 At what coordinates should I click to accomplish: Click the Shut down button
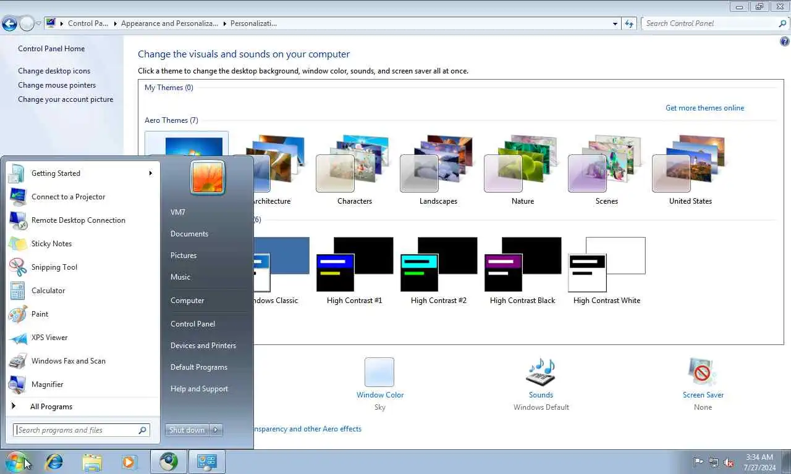click(x=187, y=430)
